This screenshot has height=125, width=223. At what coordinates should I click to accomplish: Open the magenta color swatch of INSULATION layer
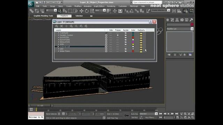[133, 42]
